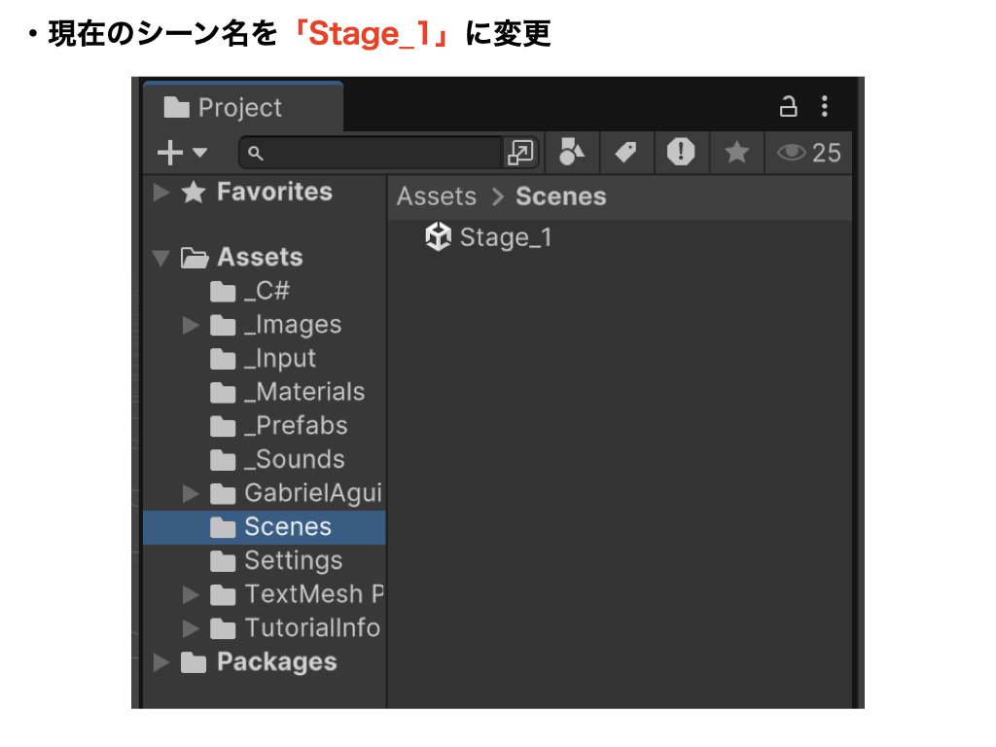The width and height of the screenshot is (996, 747).
Task: Click the plus create asset button
Action: (x=170, y=153)
